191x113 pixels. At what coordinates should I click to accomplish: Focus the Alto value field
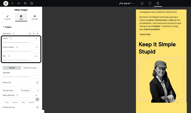coord(35,60)
